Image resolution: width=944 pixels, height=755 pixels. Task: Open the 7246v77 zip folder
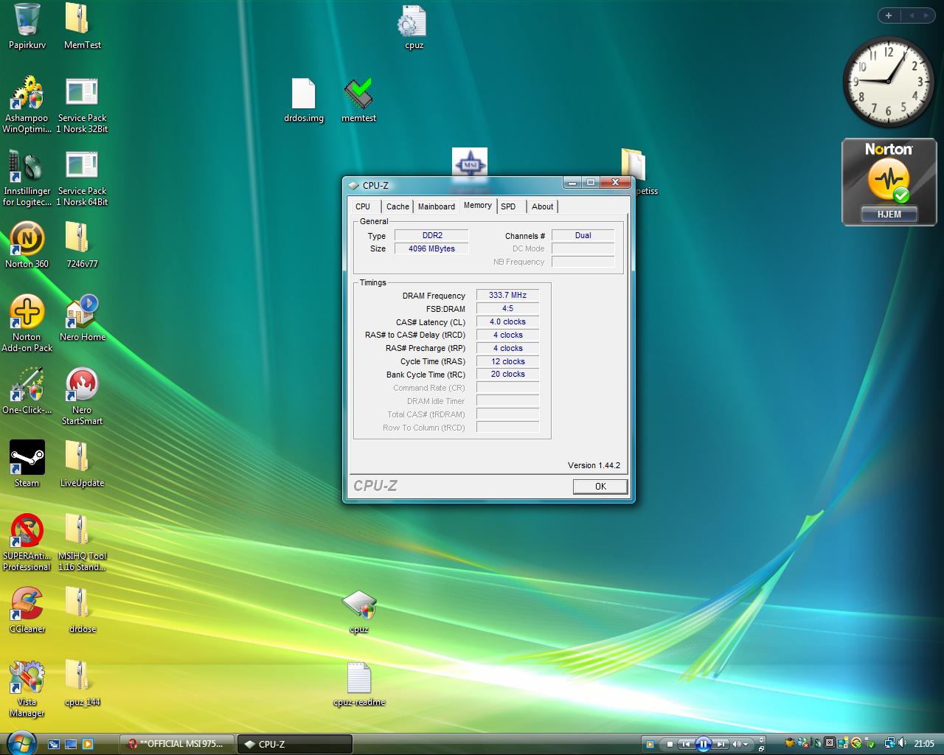(82, 245)
